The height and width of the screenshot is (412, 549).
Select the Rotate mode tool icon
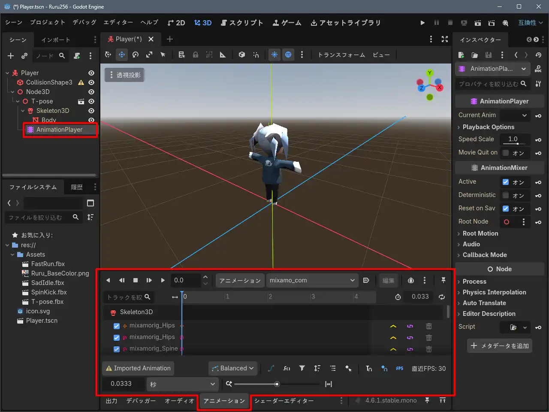(136, 55)
